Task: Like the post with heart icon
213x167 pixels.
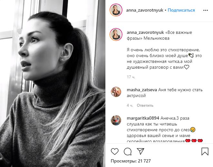Action: [x=115, y=152]
